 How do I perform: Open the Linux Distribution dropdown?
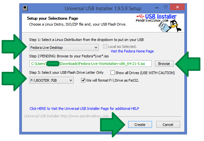64,48
